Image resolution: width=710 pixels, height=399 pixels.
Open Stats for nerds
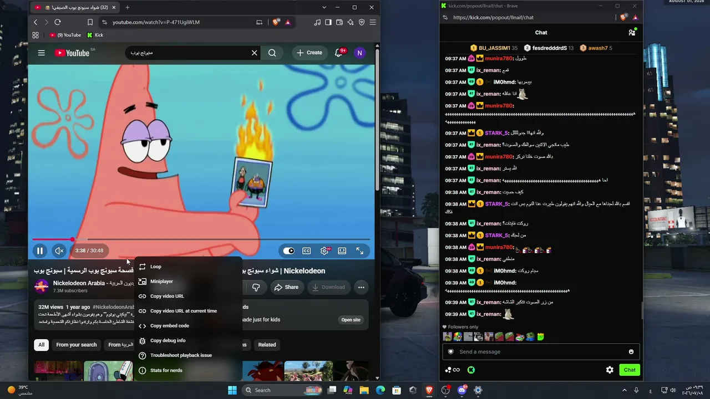click(x=189, y=370)
